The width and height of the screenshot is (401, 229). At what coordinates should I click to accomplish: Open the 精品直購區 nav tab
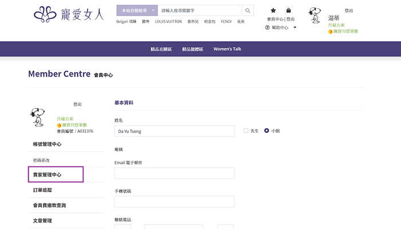point(161,49)
